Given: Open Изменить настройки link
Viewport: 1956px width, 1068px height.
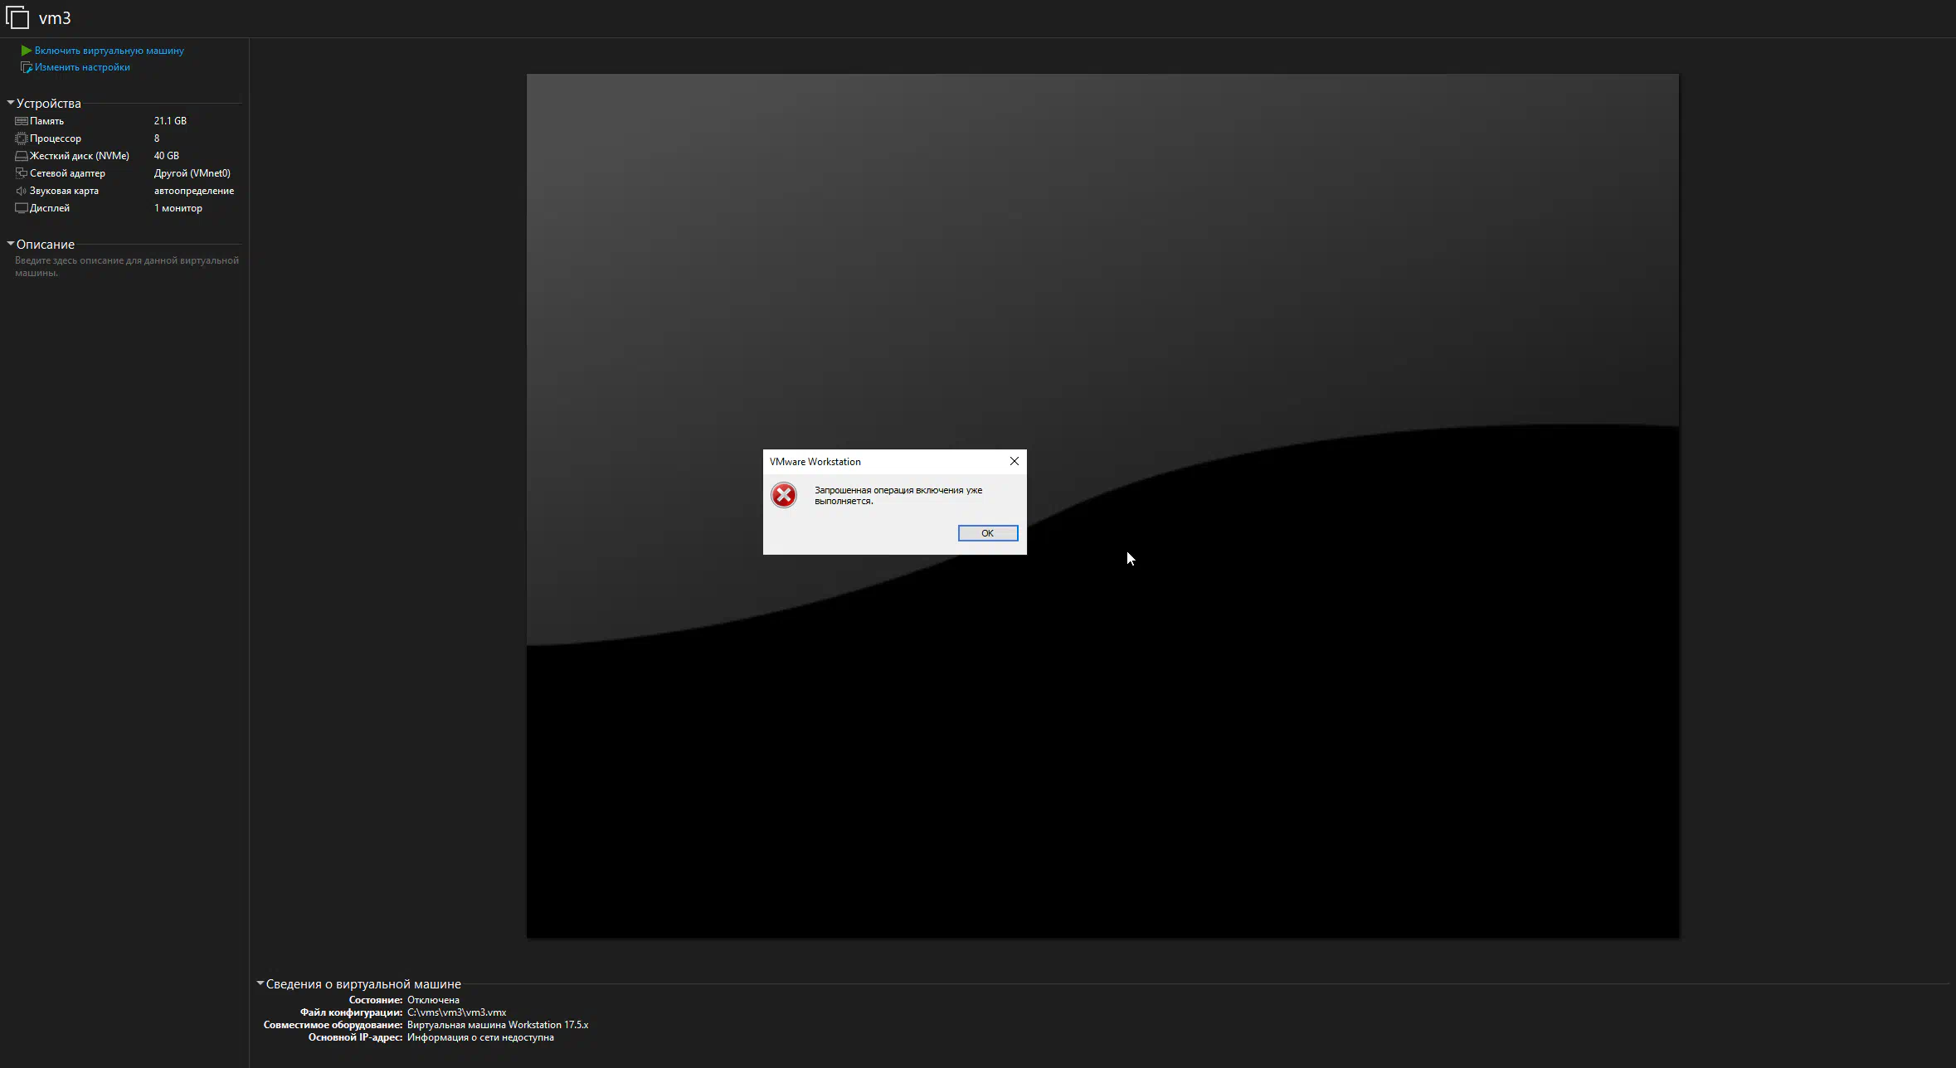Looking at the screenshot, I should point(82,67).
